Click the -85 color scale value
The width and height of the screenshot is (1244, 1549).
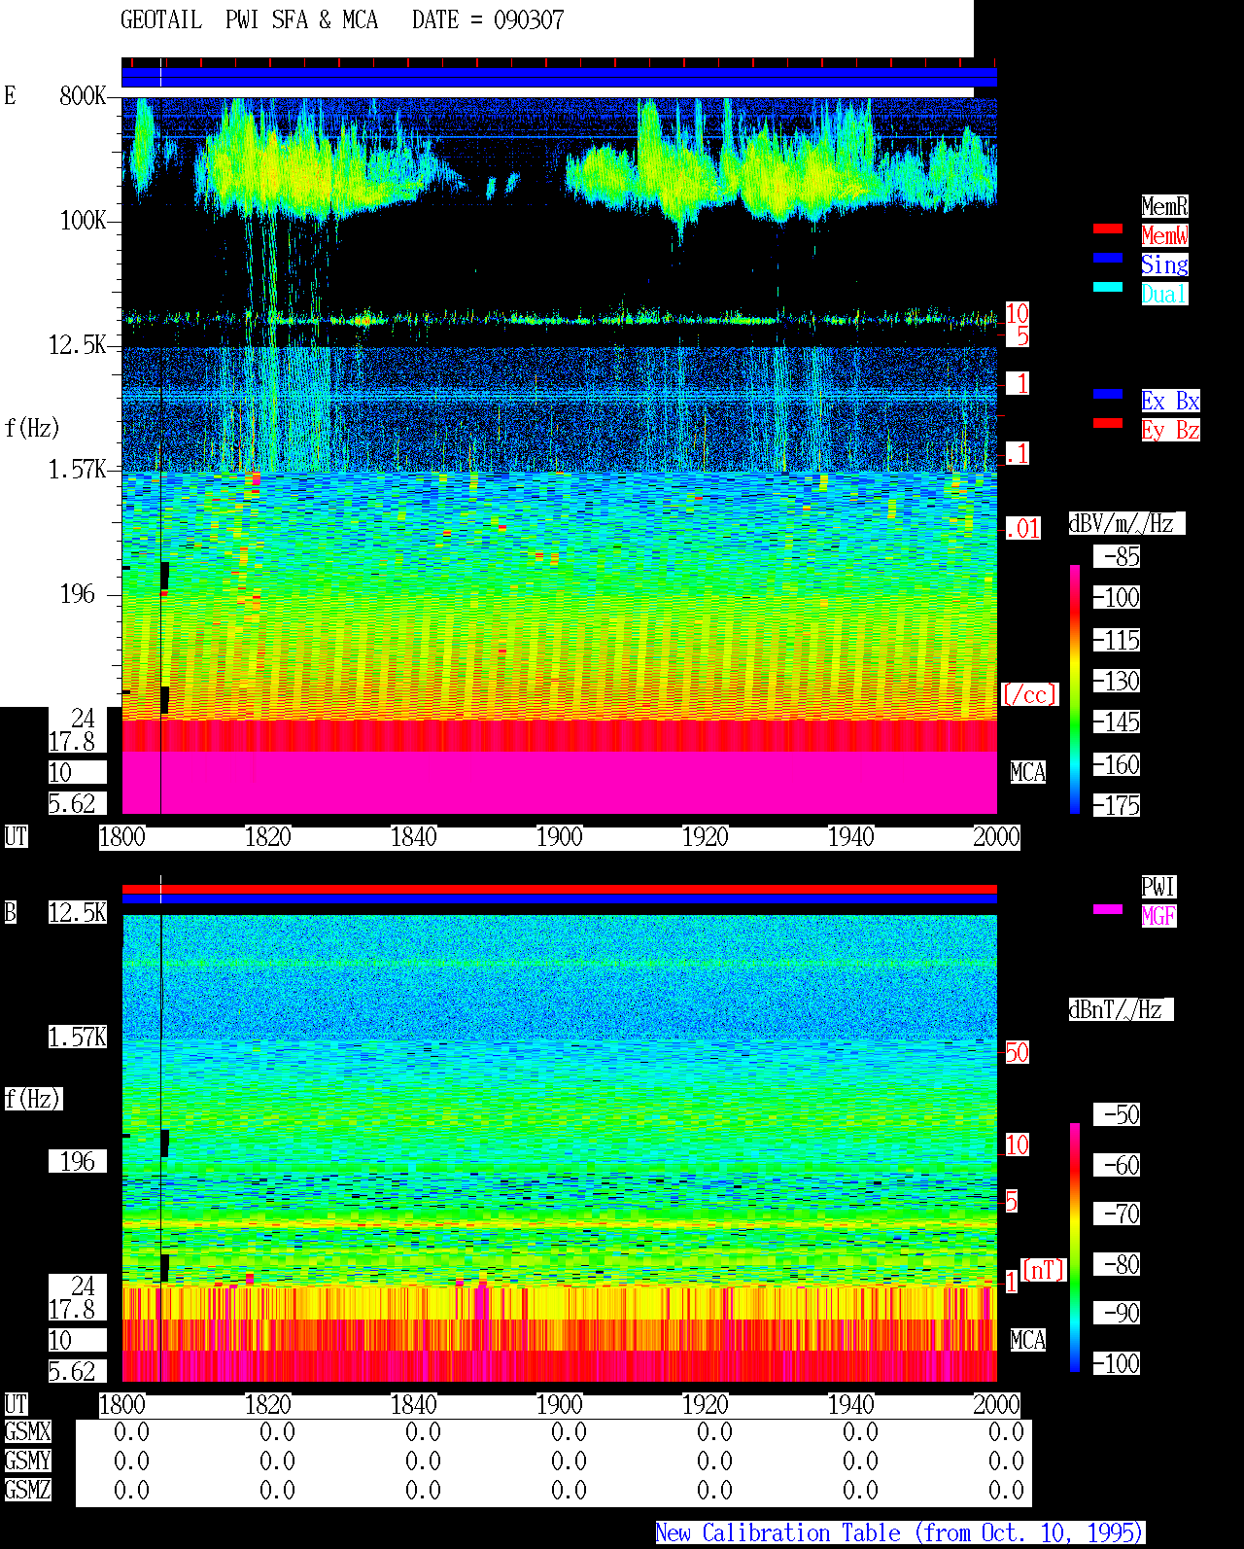tap(1118, 556)
